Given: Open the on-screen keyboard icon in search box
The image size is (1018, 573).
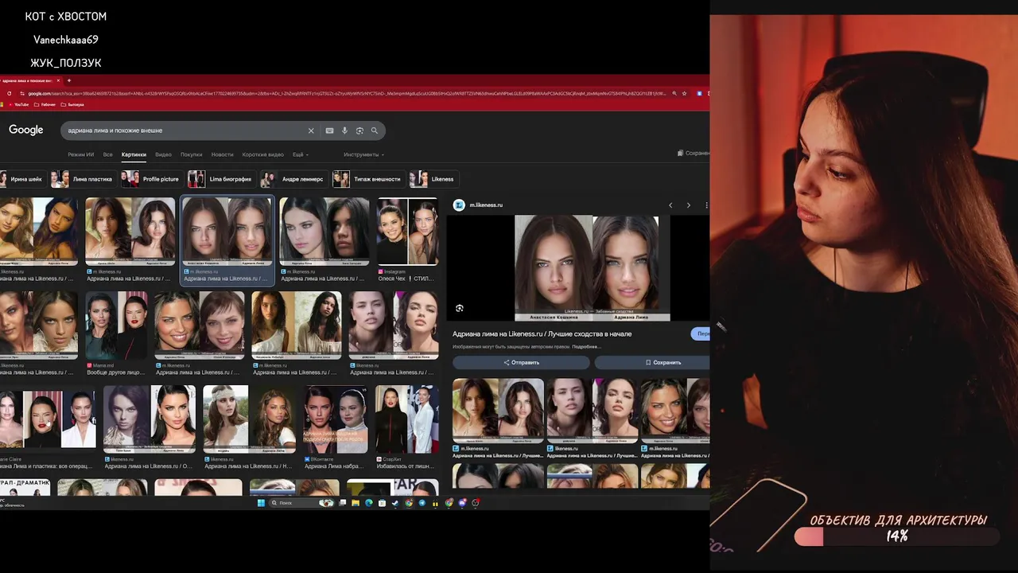Looking at the screenshot, I should coord(329,131).
